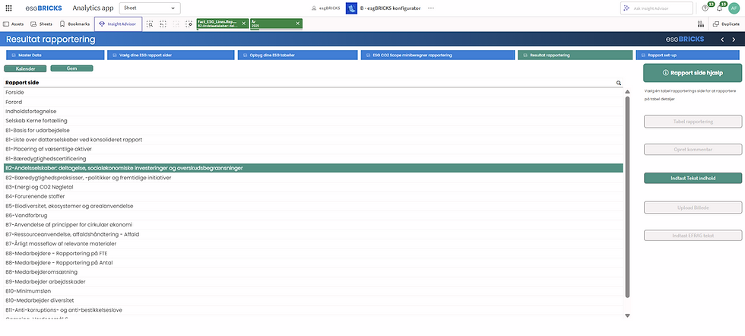Open Opbyg dine ESG tabeller tab

[x=297, y=55]
